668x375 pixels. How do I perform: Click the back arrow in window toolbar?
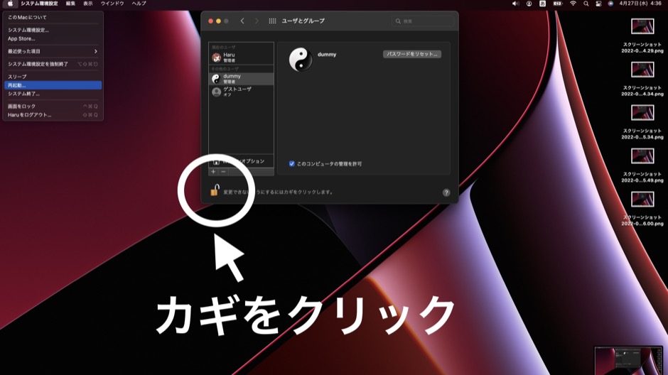[242, 21]
